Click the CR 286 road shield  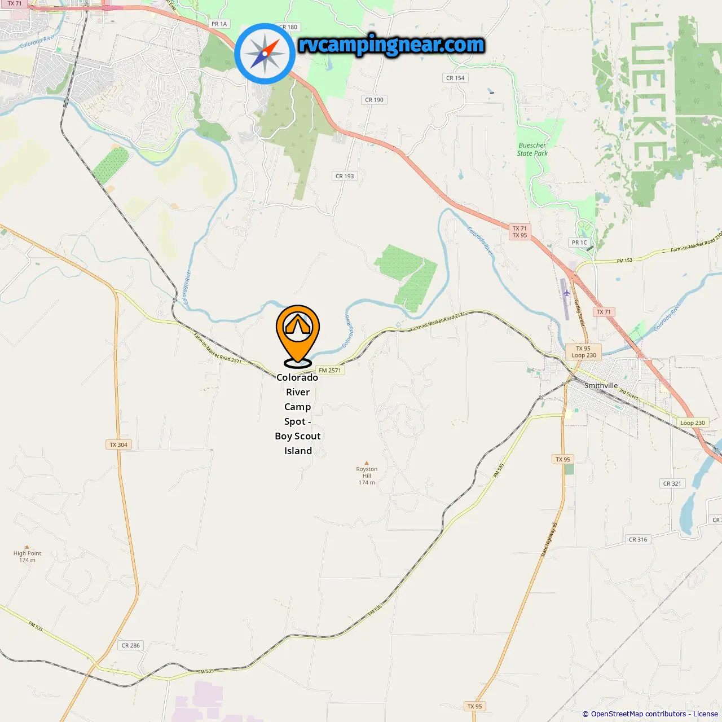coord(131,645)
